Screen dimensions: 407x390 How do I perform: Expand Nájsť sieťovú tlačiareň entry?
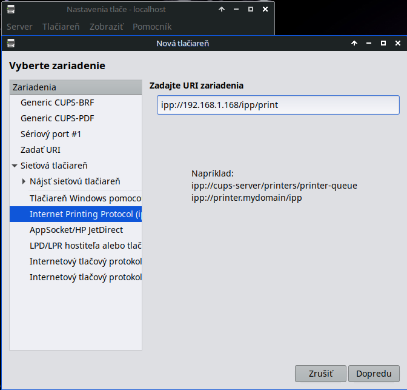24,181
